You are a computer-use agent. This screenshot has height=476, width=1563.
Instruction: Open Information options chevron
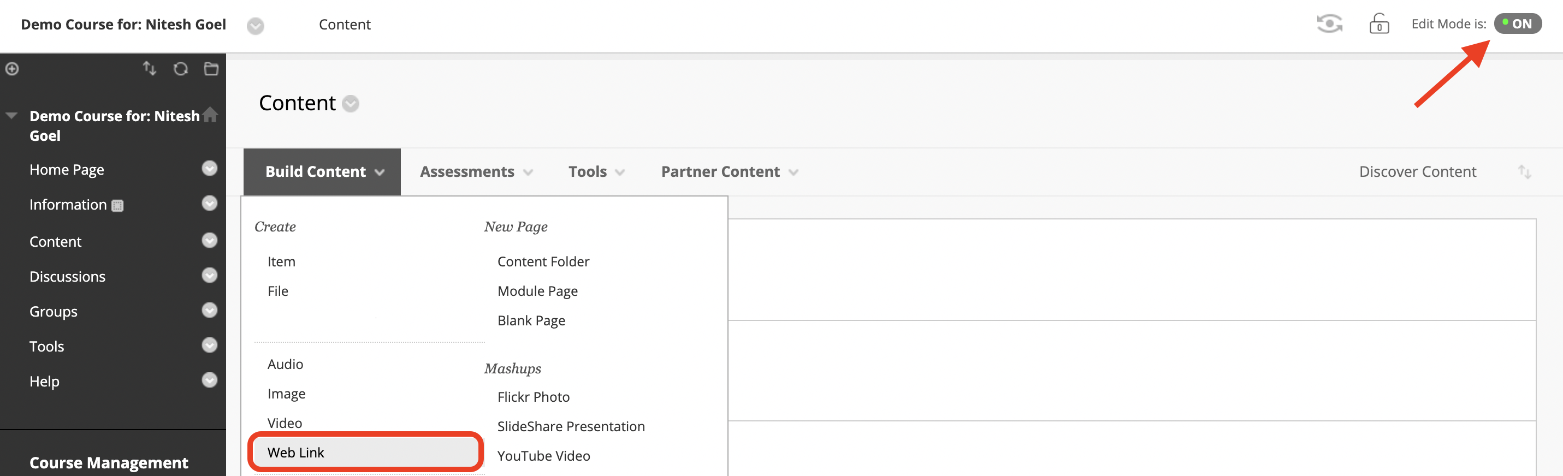click(x=209, y=203)
